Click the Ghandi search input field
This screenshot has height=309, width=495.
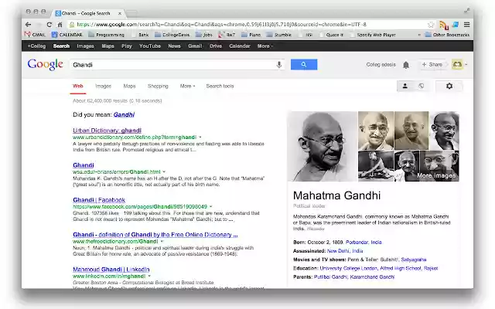tap(172, 65)
